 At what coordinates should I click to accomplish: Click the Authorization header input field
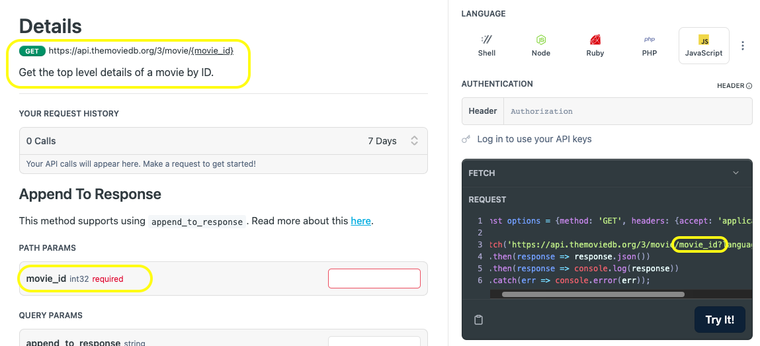(628, 111)
